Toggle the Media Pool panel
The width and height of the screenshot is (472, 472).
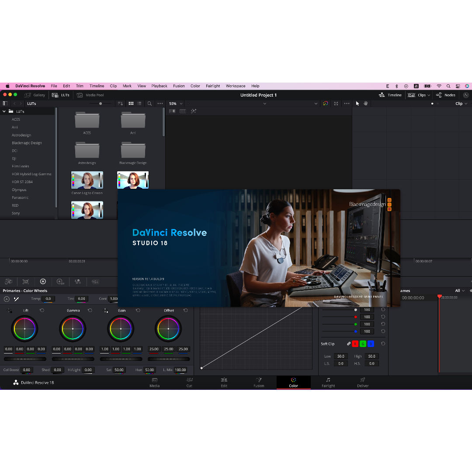90,95
